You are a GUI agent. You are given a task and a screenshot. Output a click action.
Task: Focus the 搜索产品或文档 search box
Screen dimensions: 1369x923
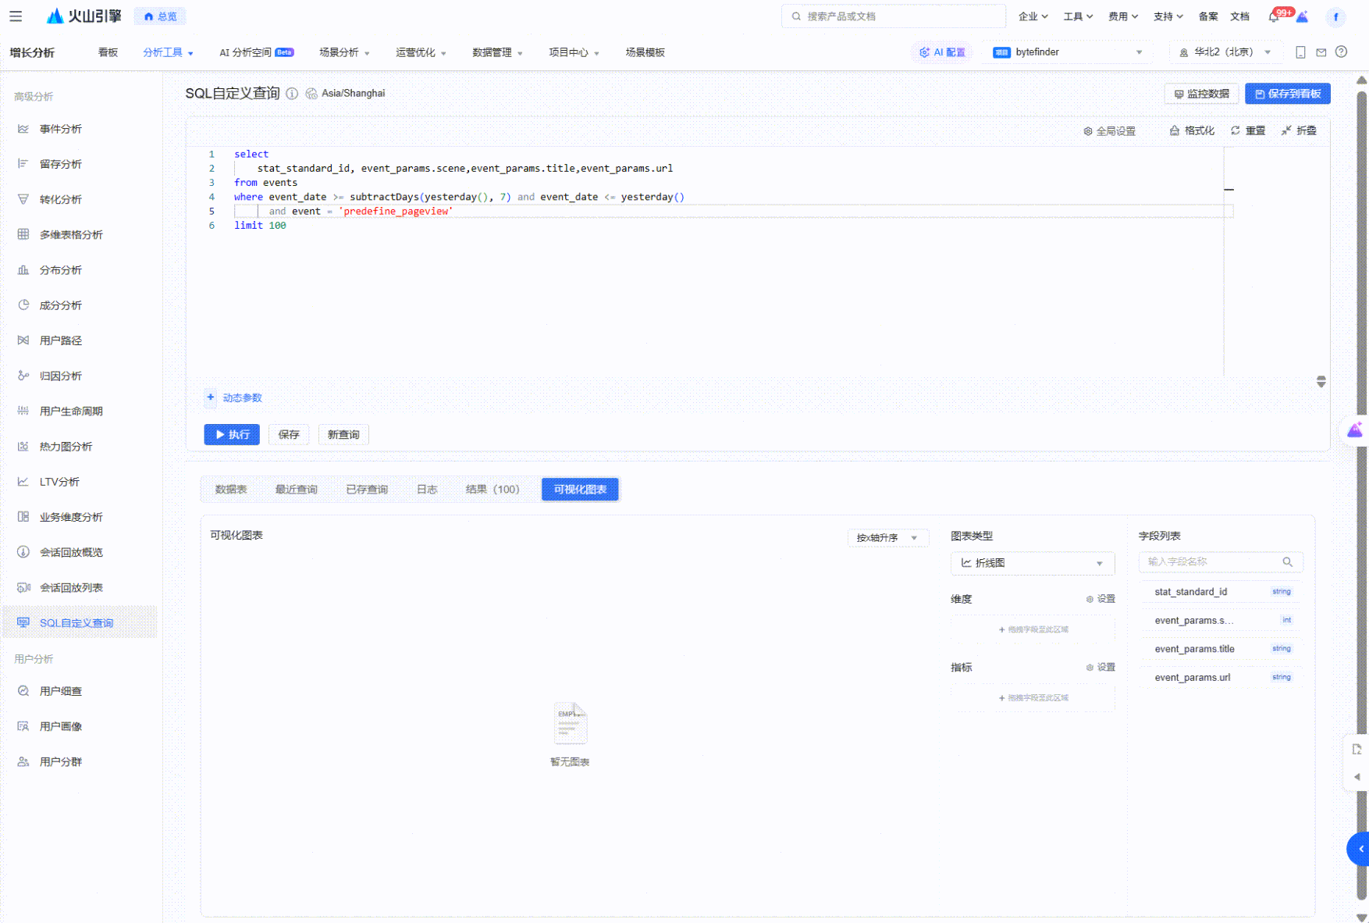coord(894,16)
